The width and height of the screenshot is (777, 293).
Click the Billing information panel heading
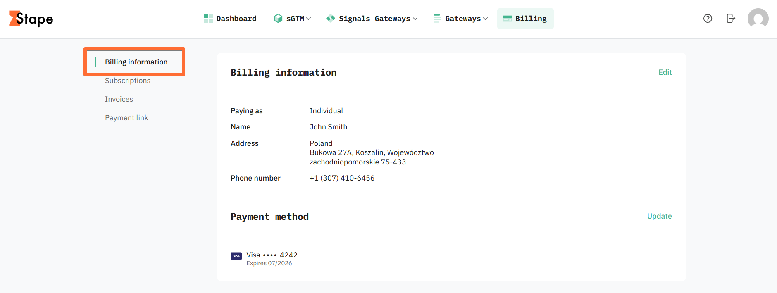coord(284,72)
